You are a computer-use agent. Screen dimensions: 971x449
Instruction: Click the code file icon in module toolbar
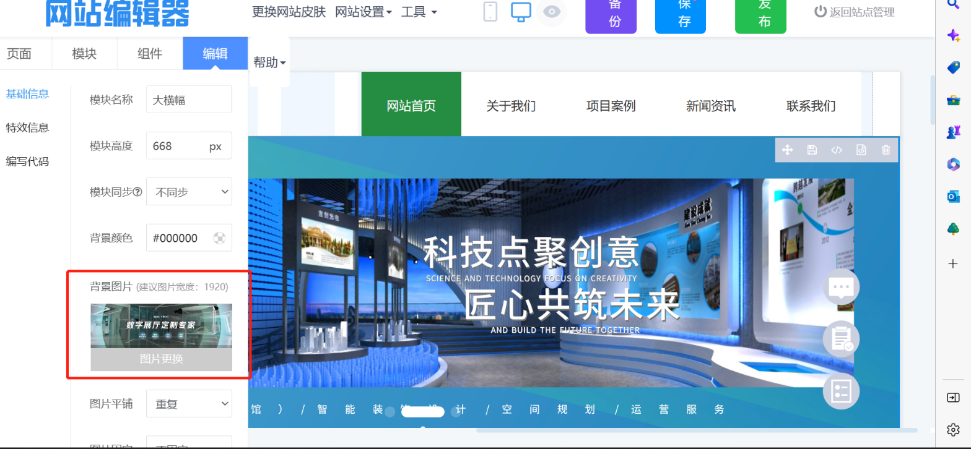861,150
